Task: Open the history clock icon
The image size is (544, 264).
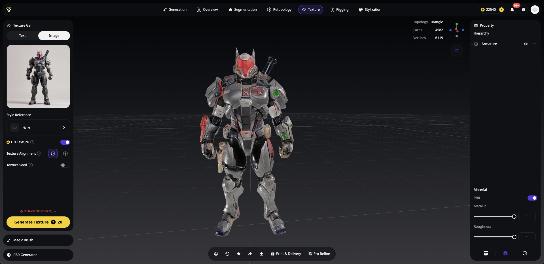Action: coord(525,253)
